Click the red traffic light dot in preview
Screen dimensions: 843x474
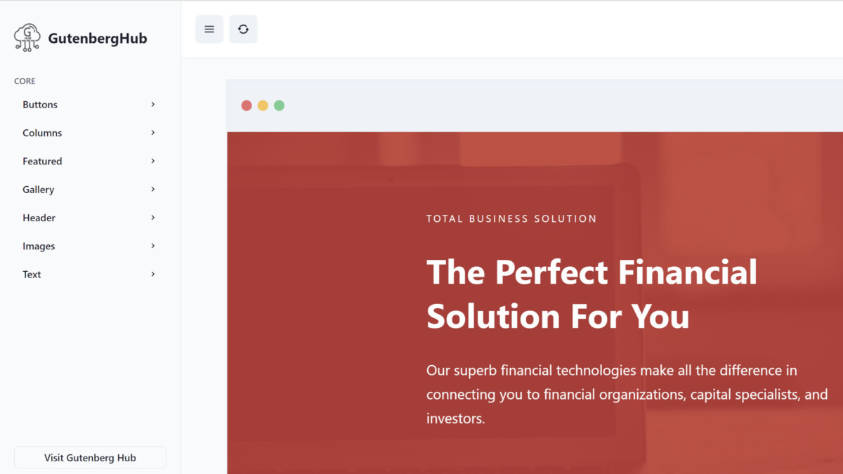tap(247, 105)
